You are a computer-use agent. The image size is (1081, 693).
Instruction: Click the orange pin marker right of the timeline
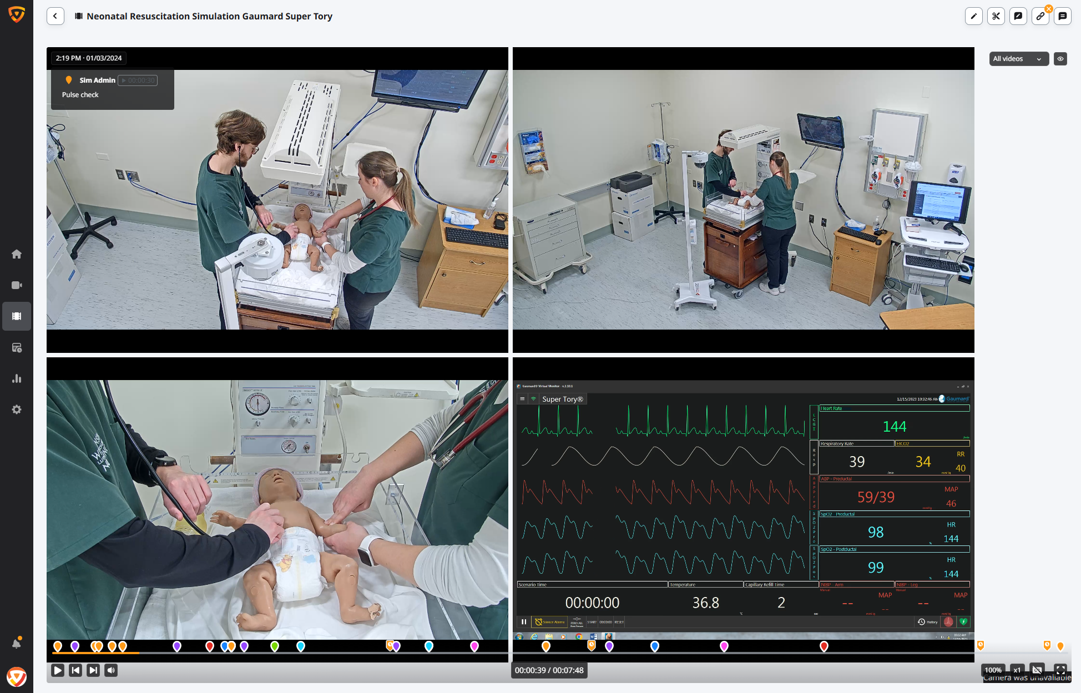click(1060, 646)
